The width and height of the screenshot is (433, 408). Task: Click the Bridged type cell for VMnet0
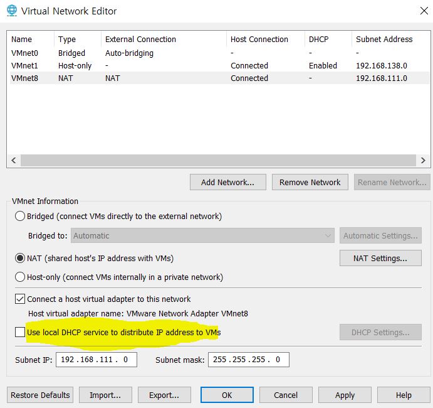(71, 53)
